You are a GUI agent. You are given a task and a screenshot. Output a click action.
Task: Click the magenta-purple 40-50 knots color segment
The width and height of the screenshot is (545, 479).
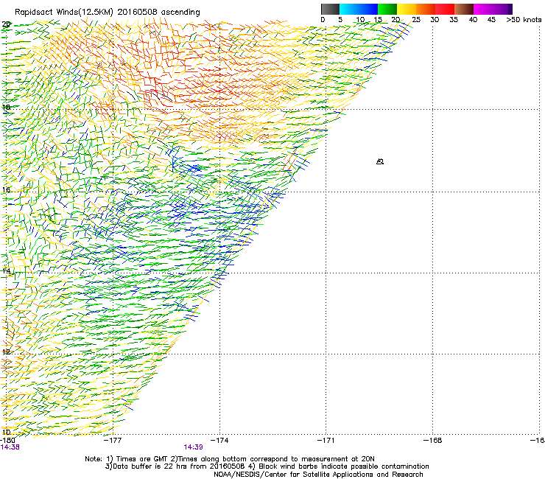point(493,9)
